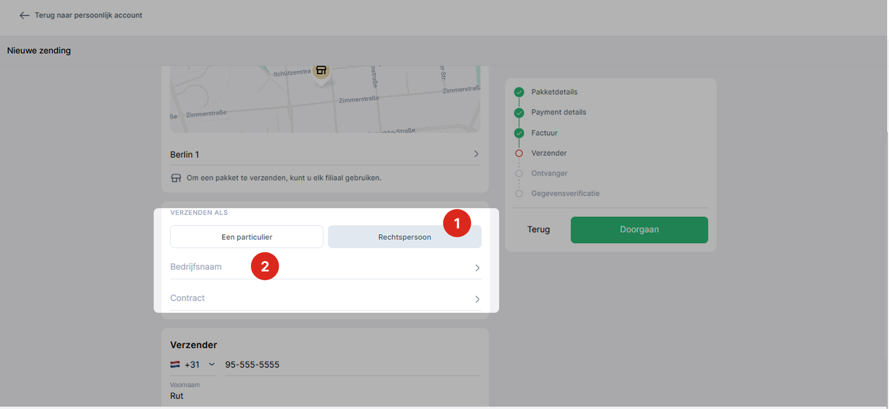889x409 pixels.
Task: Select the 'Rechtspersoon' option
Action: pyautogui.click(x=404, y=237)
